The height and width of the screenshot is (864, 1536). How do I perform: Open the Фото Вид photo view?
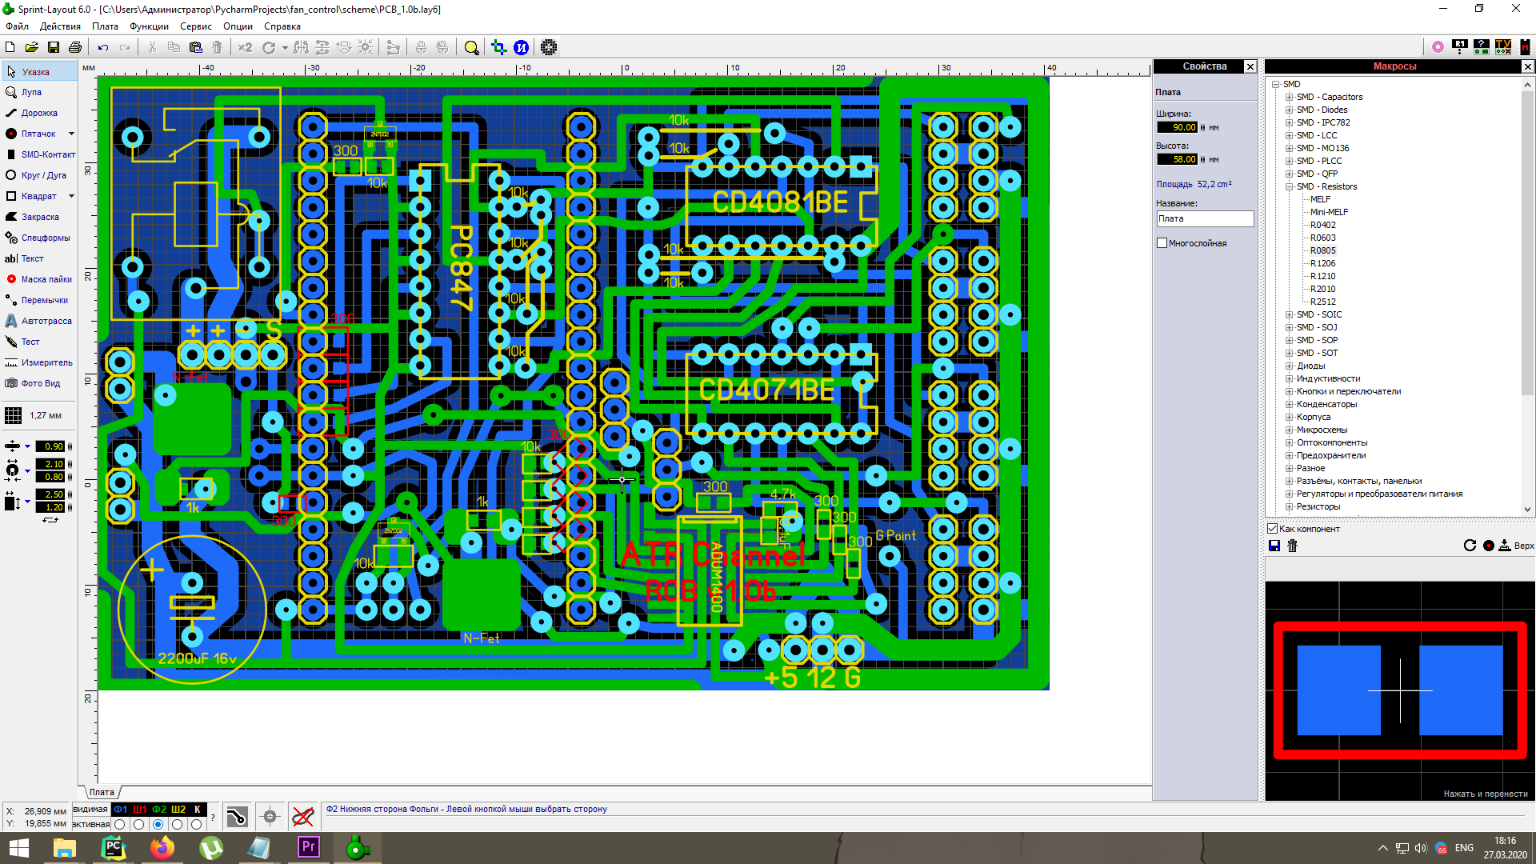tap(40, 383)
